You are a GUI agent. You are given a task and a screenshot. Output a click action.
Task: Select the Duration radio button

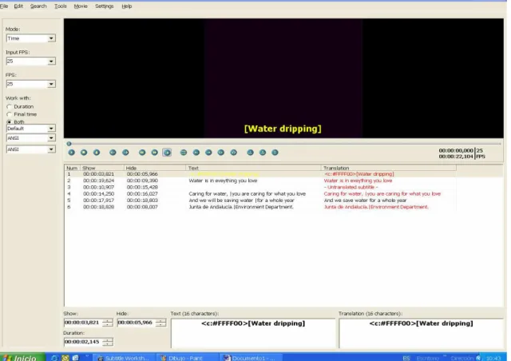[x=9, y=107]
